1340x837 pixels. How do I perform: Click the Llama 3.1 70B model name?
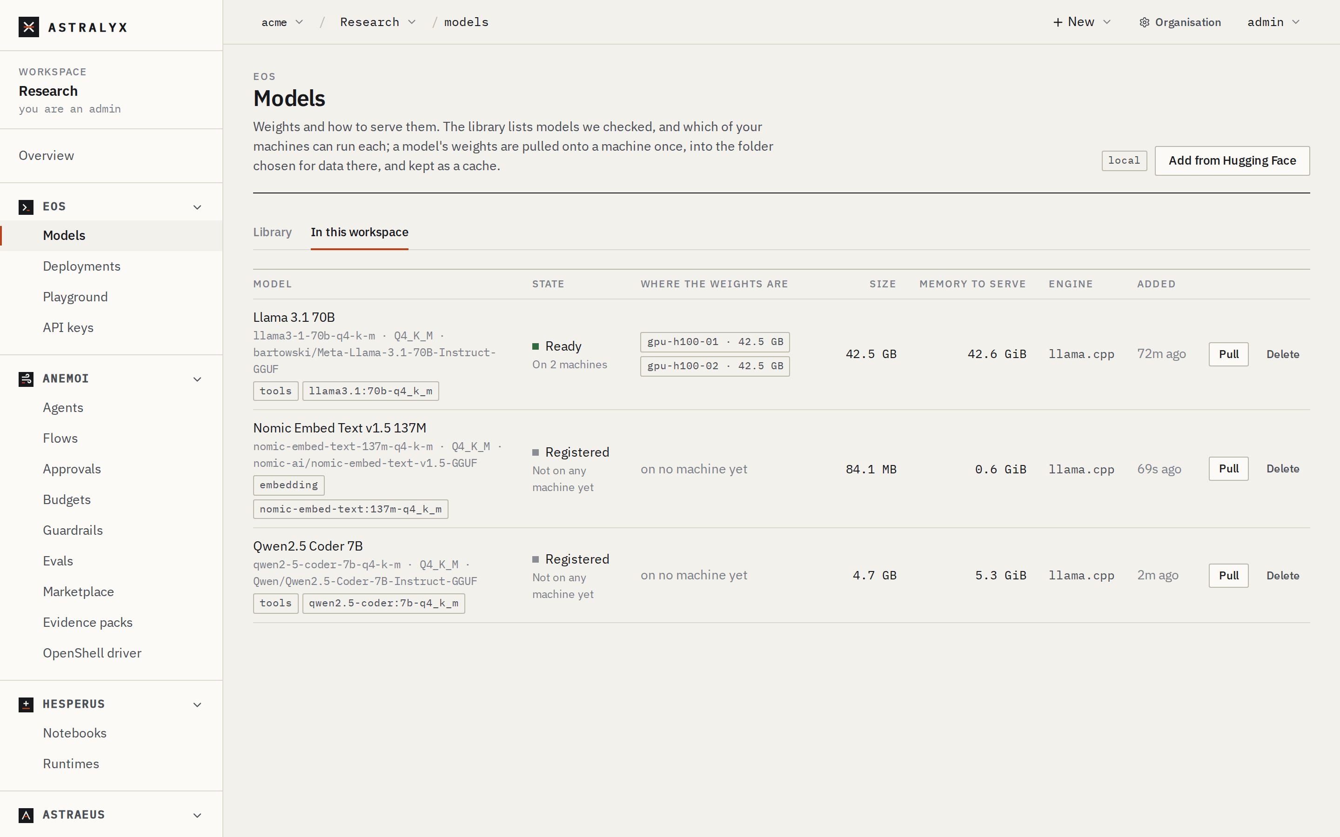point(294,317)
